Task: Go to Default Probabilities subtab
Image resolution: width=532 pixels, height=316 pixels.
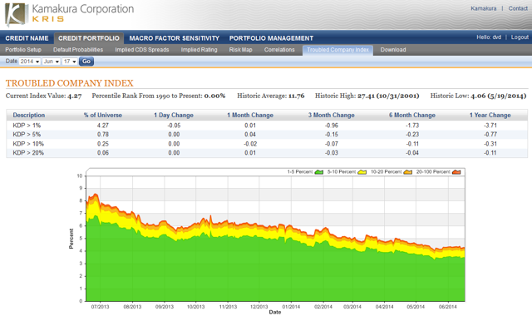Action: pos(78,50)
